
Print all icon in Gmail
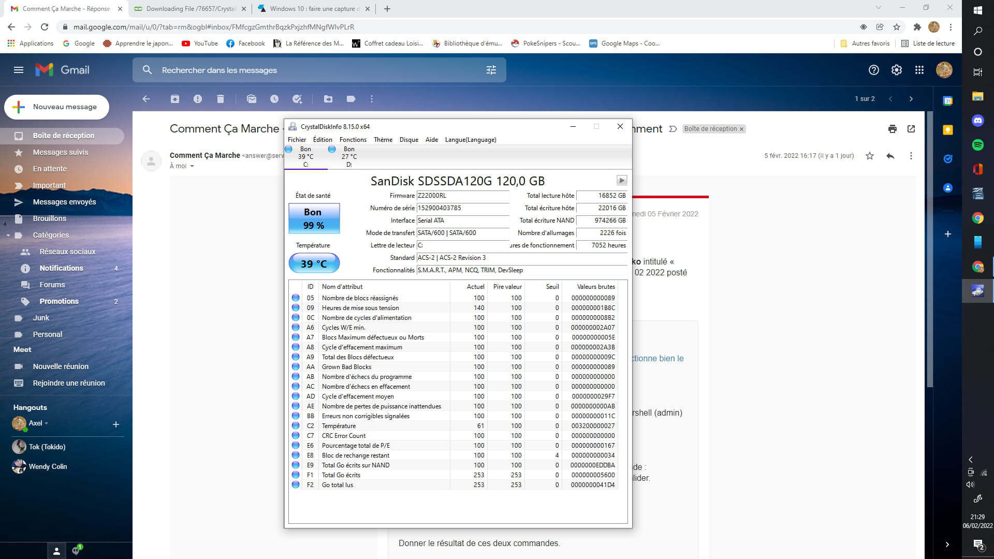pyautogui.click(x=893, y=129)
